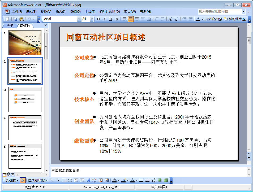Click 新幻灯片(N) new slide button

[235, 19]
